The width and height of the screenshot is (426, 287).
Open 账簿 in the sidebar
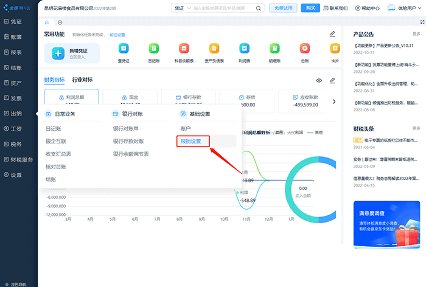point(13,37)
